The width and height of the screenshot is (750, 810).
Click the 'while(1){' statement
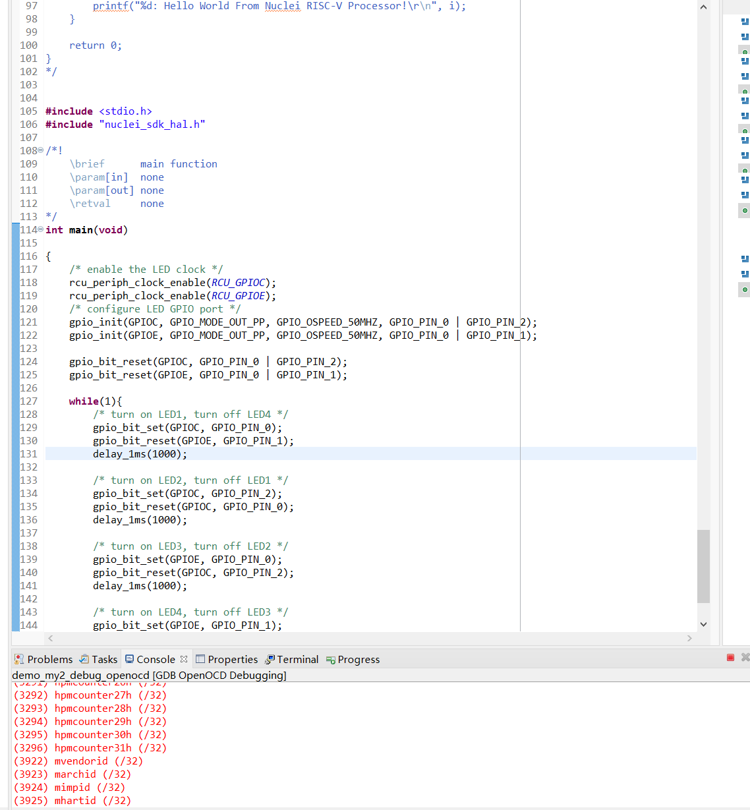(96, 401)
